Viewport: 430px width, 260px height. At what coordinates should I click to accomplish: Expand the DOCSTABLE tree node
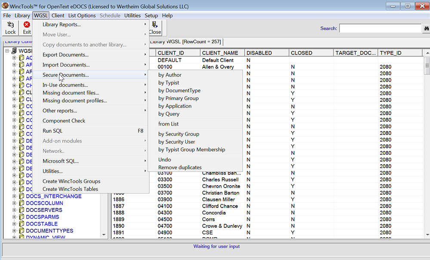pos(14,224)
